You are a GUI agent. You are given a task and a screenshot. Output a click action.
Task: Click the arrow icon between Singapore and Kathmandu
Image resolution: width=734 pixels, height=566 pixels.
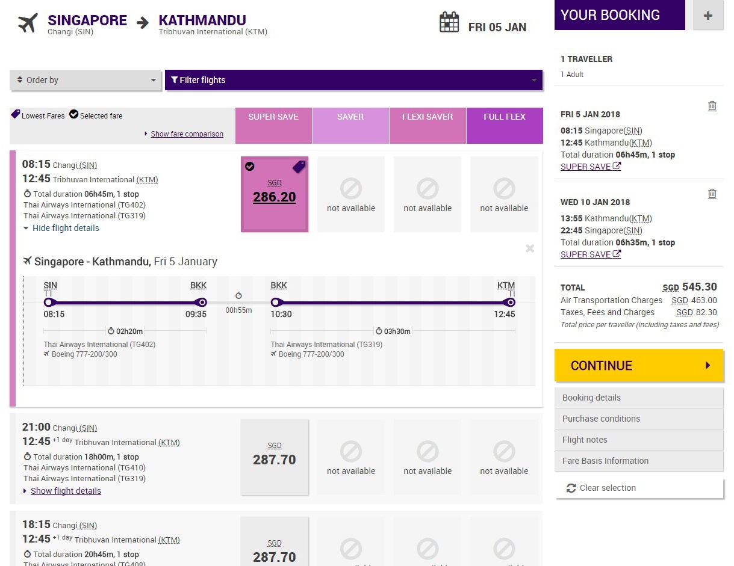[143, 23]
